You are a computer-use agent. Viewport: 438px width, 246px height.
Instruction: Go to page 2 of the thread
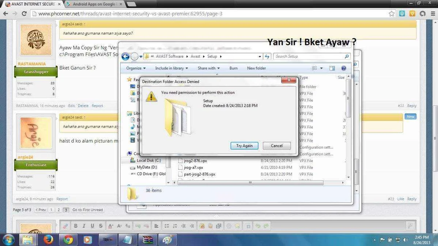(x=58, y=210)
